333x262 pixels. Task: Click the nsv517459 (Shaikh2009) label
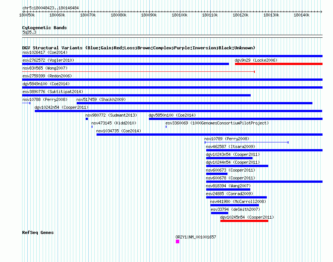(x=101, y=99)
